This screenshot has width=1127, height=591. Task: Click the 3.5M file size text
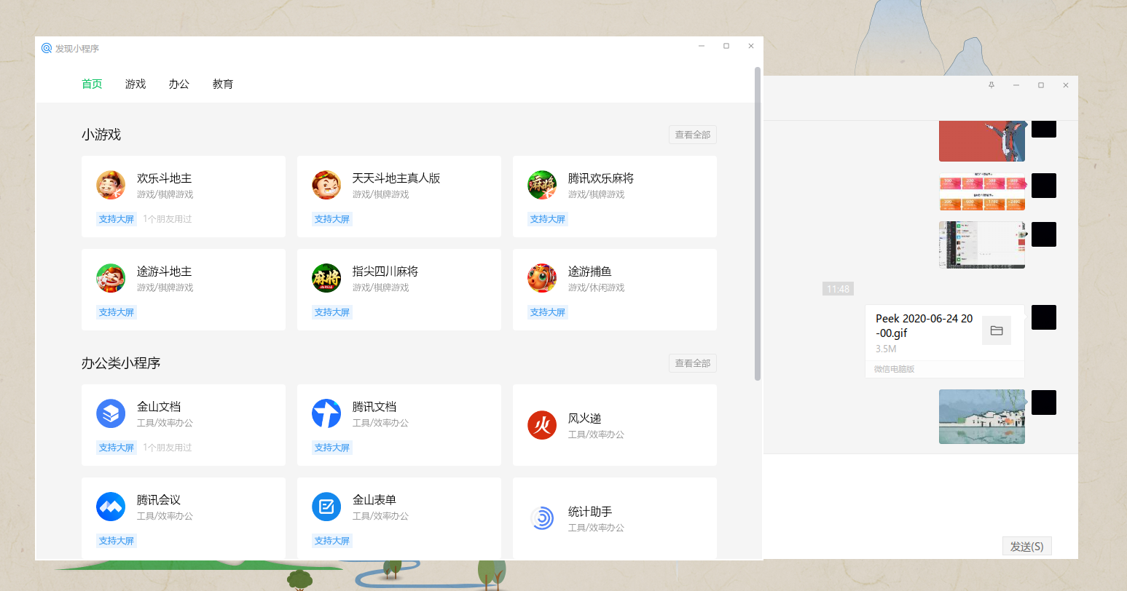tap(886, 349)
